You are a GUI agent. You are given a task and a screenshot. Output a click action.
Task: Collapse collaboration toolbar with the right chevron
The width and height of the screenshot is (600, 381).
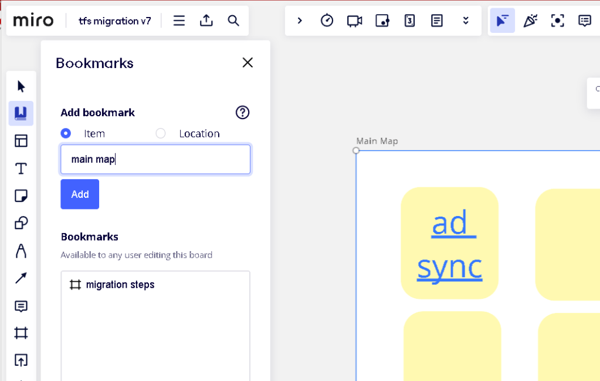(x=300, y=21)
